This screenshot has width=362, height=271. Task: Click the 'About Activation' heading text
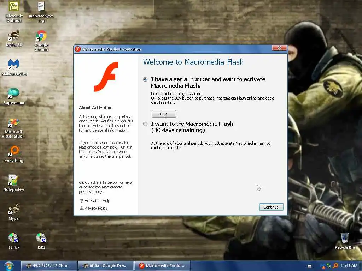coord(96,108)
